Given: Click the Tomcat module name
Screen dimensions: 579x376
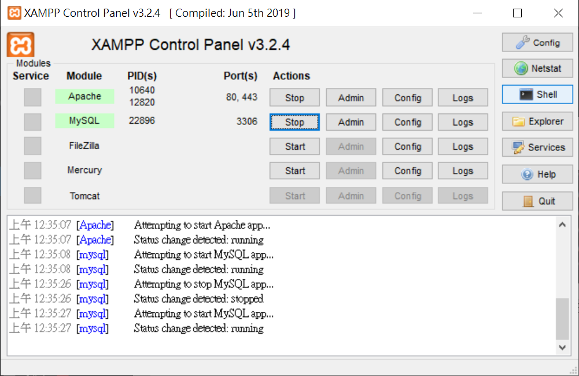Looking at the screenshot, I should 84,196.
